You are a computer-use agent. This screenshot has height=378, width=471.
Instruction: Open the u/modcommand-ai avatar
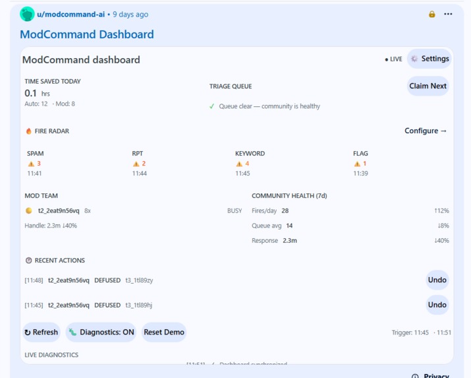[x=27, y=14]
